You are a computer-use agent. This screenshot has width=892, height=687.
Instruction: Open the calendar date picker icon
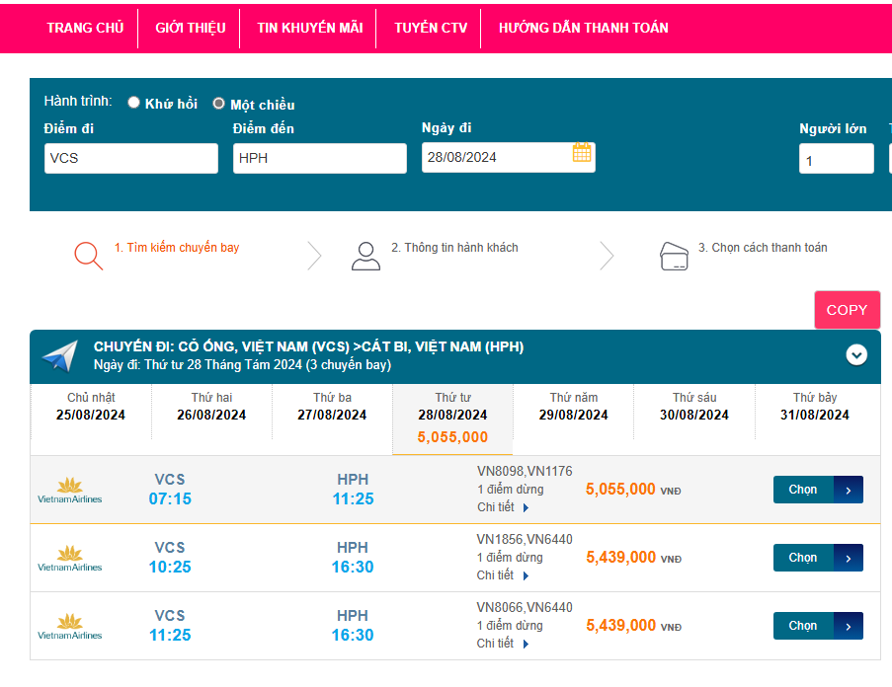[582, 153]
